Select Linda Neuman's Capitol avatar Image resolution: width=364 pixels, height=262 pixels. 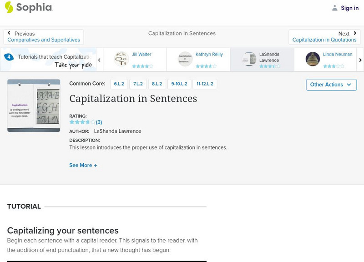(313, 59)
